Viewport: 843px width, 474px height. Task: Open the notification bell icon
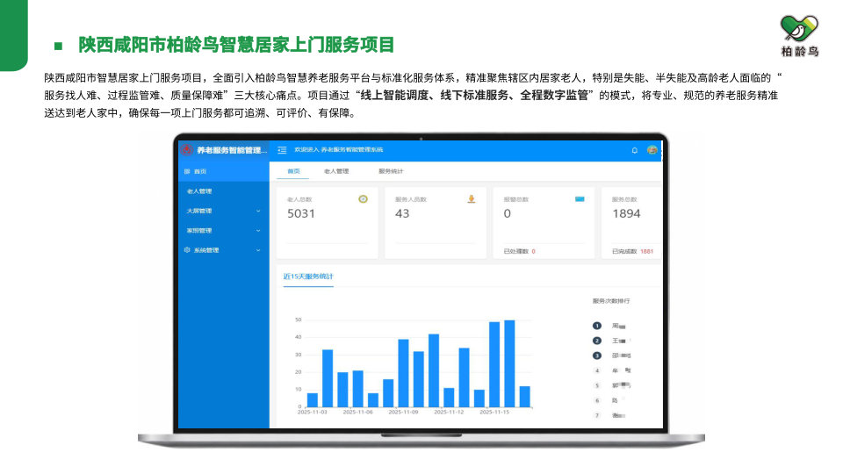click(x=634, y=150)
